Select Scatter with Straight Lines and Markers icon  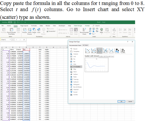pos(105,51)
